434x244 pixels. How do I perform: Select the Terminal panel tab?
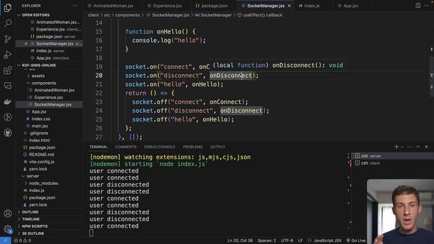(98, 147)
